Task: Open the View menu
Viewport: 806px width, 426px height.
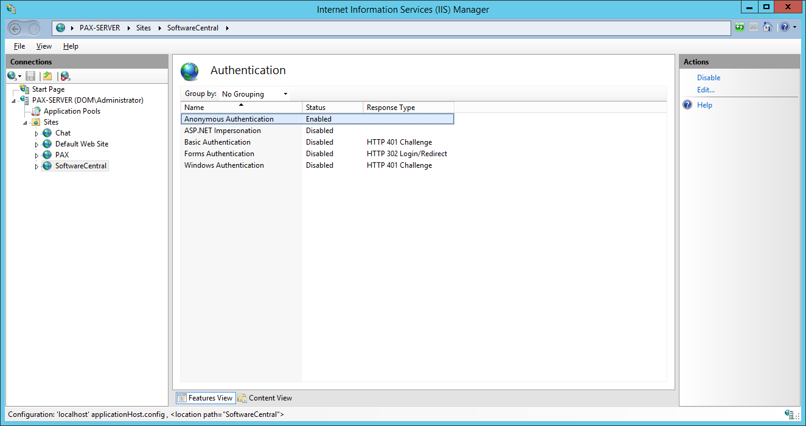Action: point(44,46)
